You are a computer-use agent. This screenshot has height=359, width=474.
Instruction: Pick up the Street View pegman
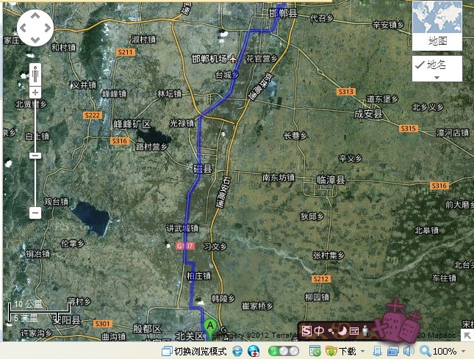pos(35,75)
